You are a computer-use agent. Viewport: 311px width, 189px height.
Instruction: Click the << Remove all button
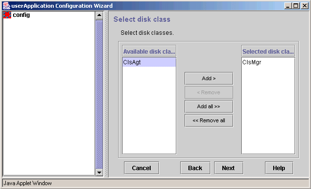pos(209,120)
